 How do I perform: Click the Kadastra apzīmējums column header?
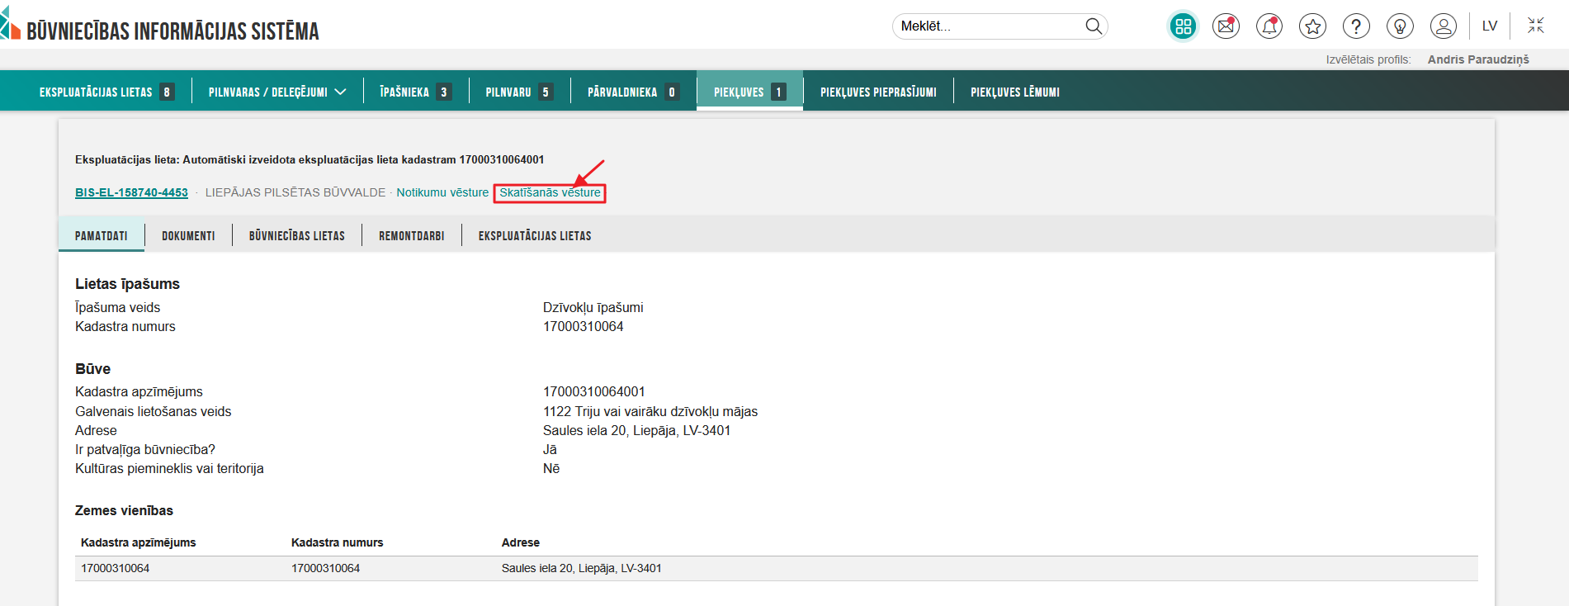[139, 542]
